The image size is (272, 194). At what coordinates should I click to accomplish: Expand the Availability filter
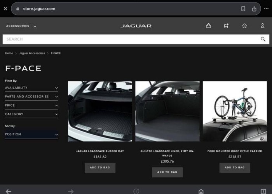click(x=31, y=88)
